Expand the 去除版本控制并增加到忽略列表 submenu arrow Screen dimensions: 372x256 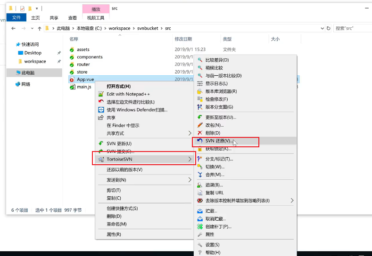coord(292,200)
